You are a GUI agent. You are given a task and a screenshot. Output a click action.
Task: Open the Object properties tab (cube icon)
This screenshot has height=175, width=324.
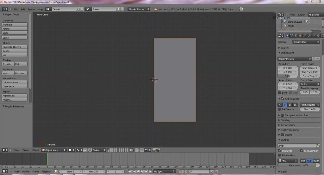click(301, 36)
